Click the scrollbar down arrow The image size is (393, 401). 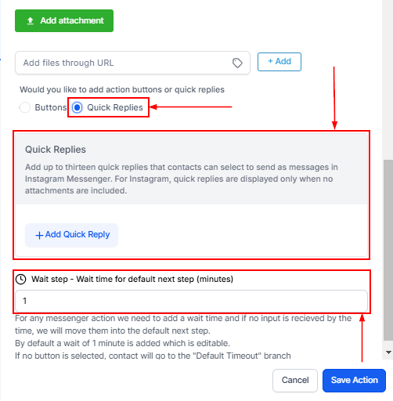pos(388,352)
